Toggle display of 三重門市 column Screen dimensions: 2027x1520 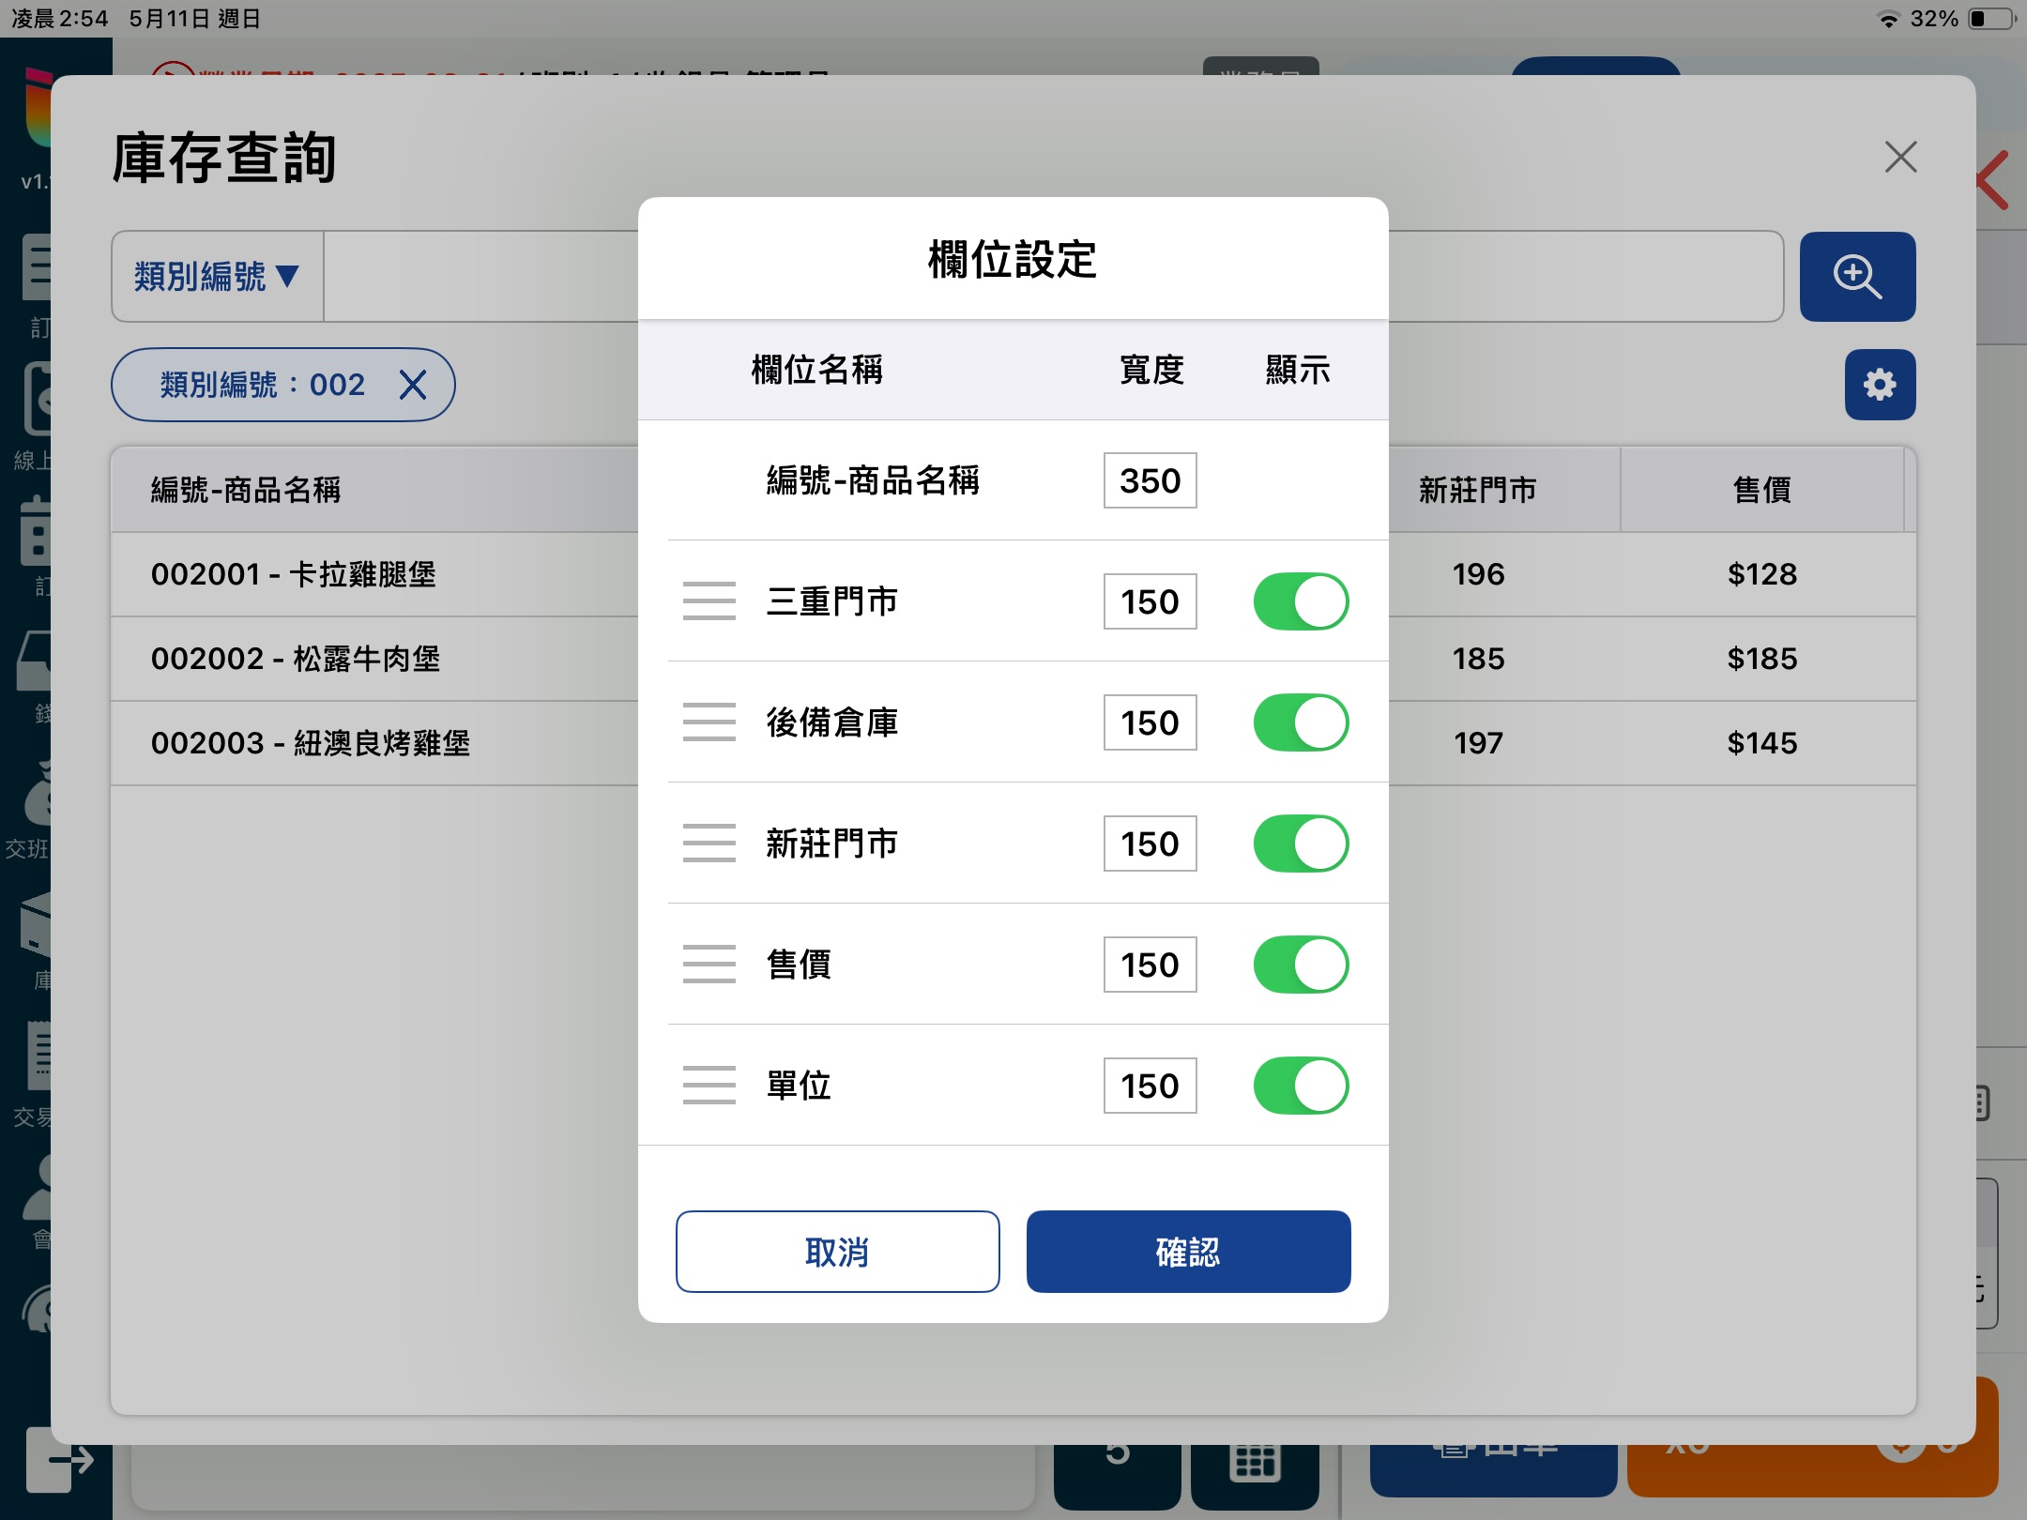(1301, 601)
